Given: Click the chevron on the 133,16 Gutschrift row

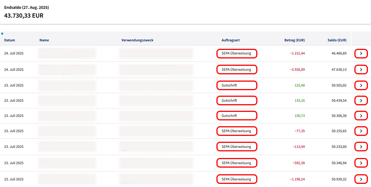Looking at the screenshot, I should (361, 101).
